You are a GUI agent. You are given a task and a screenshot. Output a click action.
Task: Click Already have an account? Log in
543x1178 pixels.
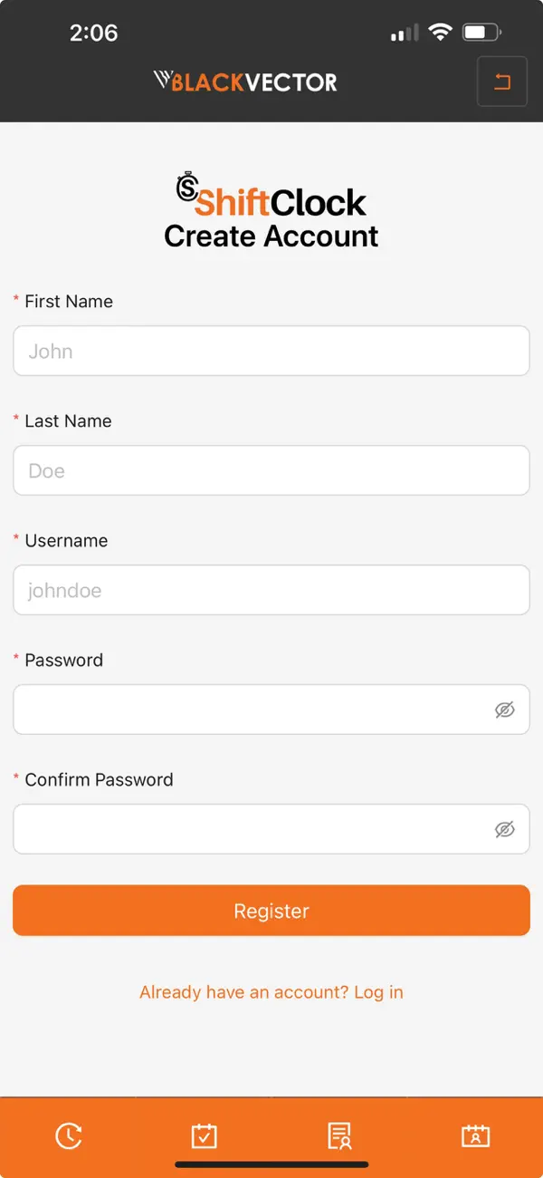[271, 992]
